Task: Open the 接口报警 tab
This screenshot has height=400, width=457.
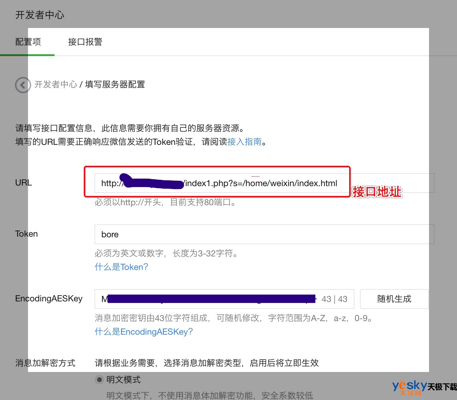Action: click(85, 42)
